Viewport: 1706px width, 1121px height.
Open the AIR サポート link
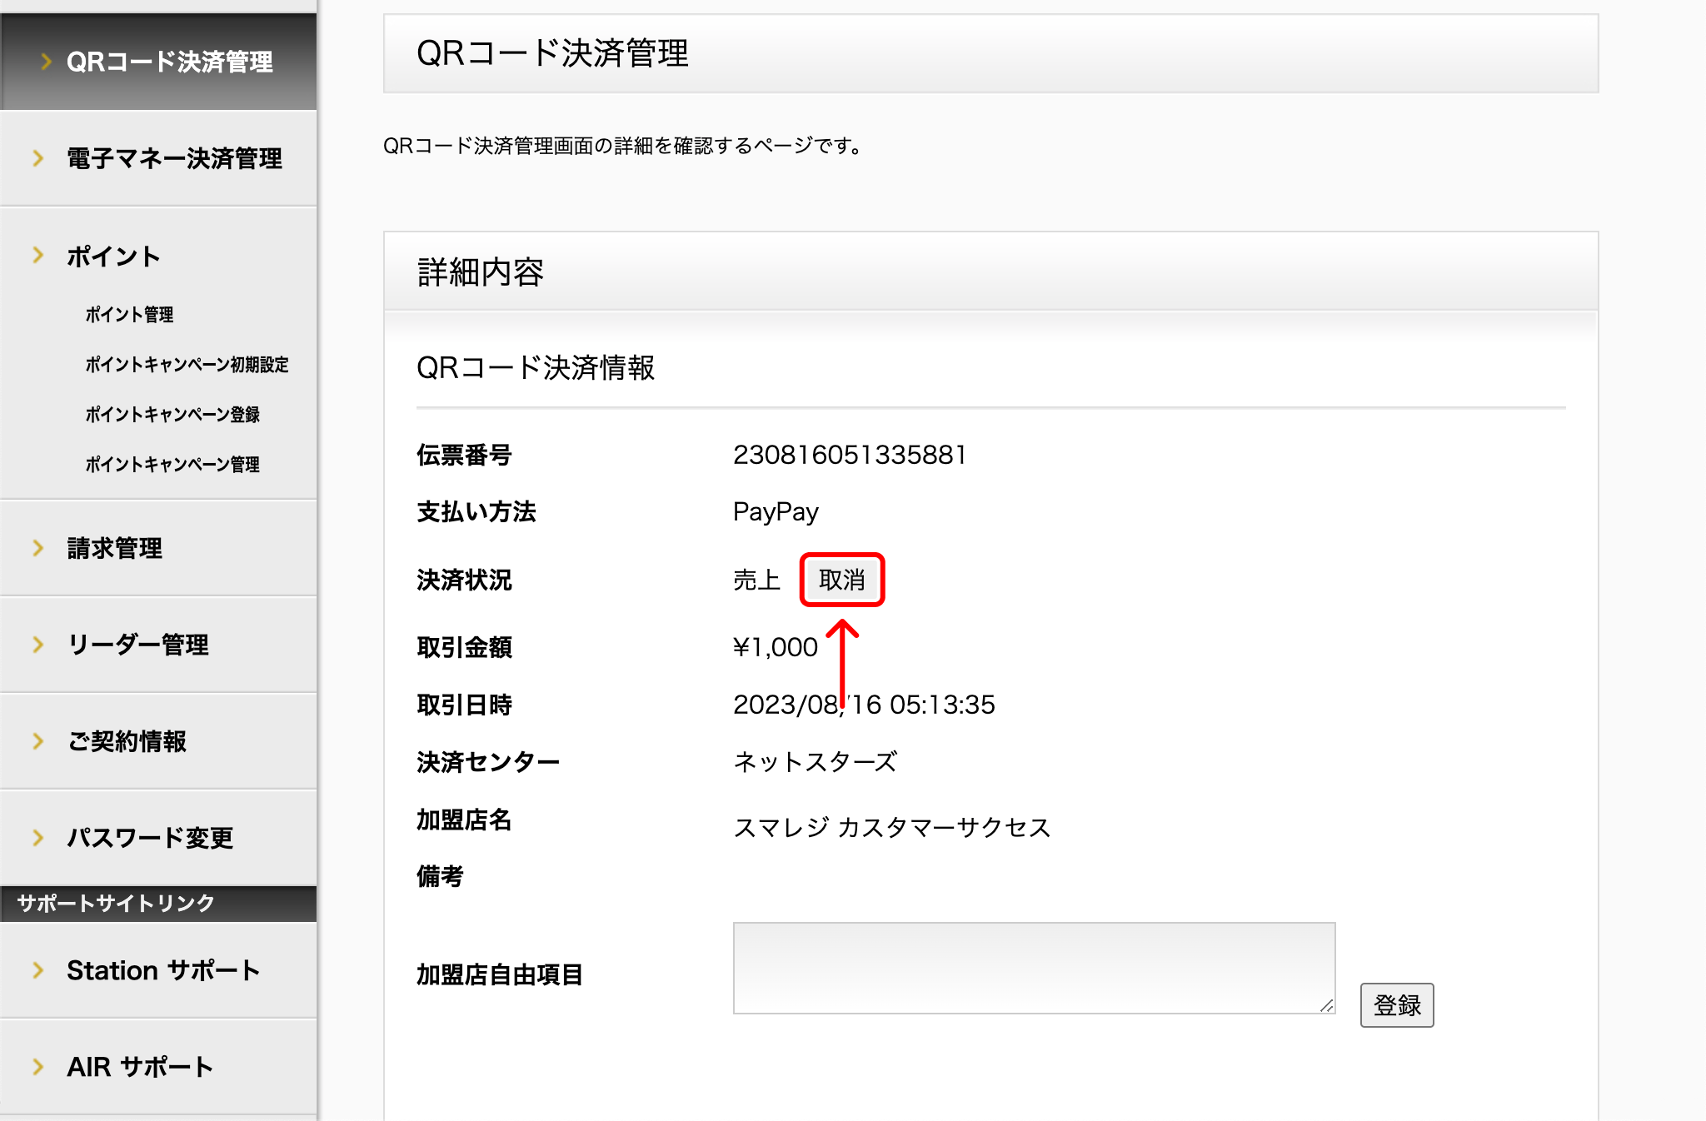158,1067
